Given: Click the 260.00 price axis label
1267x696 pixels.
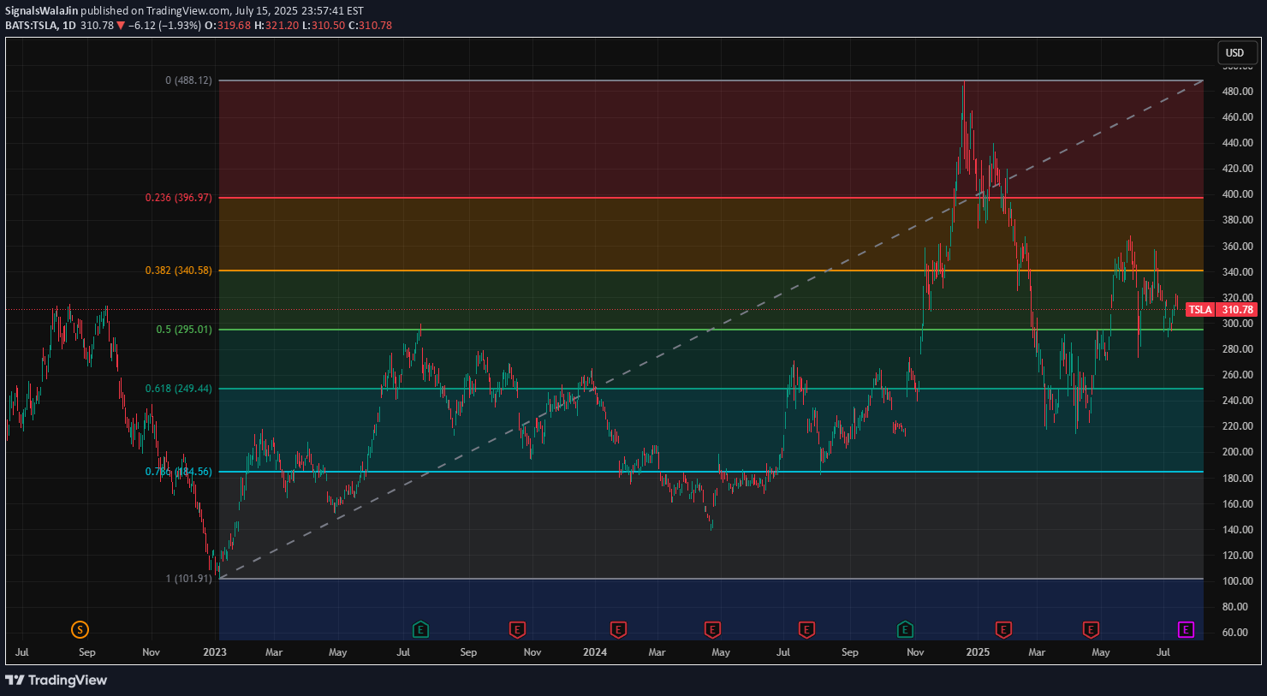Looking at the screenshot, I should tap(1238, 375).
